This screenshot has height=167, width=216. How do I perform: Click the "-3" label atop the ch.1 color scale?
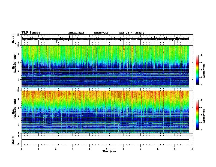point(201,55)
